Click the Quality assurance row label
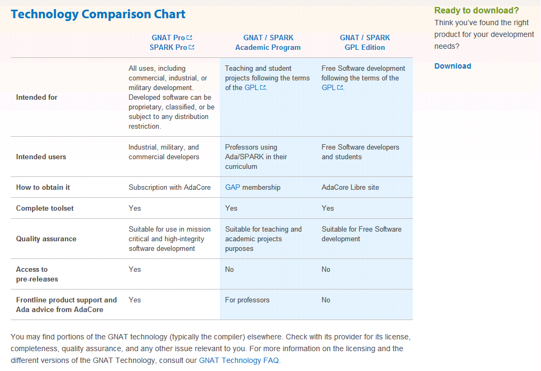Image resolution: width=541 pixels, height=371 pixels. click(x=46, y=239)
